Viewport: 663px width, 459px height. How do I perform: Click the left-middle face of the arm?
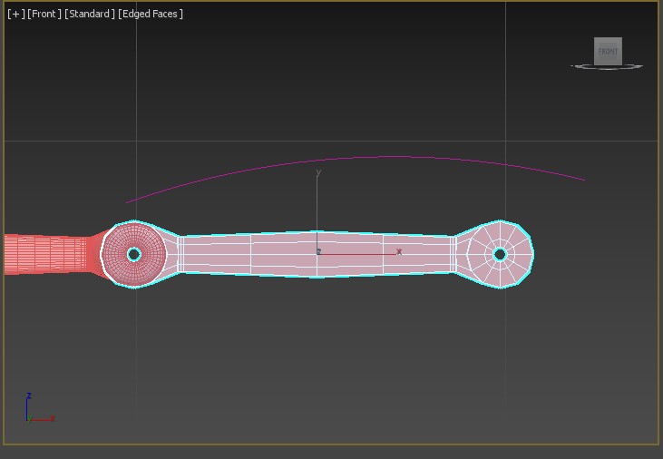click(218, 253)
